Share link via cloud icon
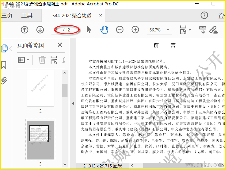This screenshot has height=170, width=226. pyautogui.click(x=214, y=30)
